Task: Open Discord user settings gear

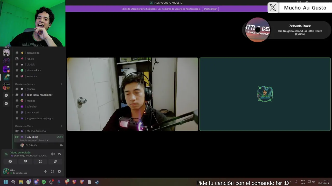Action: click(59, 171)
